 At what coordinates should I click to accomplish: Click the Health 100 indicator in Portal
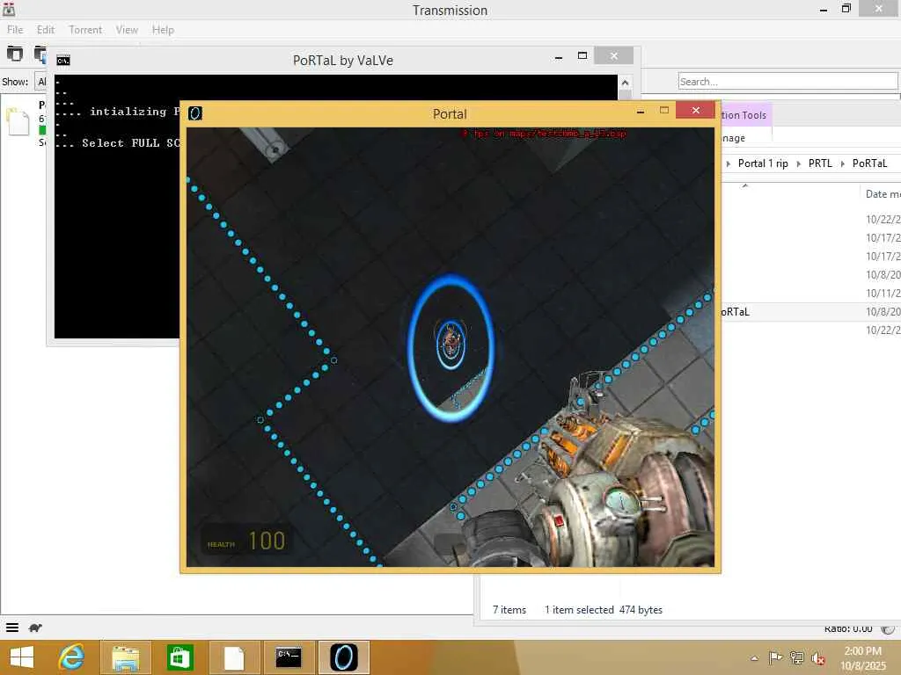click(246, 541)
